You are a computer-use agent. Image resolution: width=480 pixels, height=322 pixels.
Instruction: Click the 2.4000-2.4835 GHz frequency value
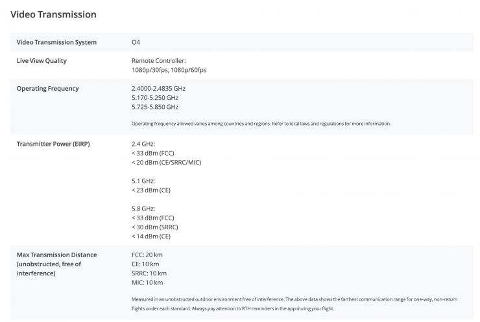tap(158, 88)
